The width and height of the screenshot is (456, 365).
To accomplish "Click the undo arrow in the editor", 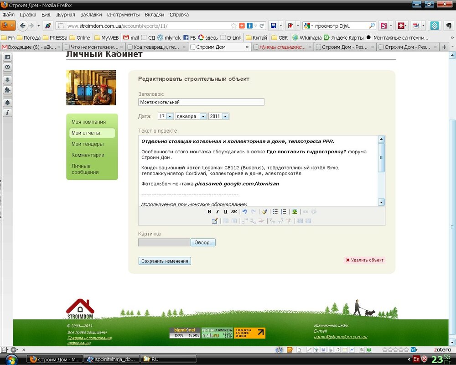I will coord(244,212).
